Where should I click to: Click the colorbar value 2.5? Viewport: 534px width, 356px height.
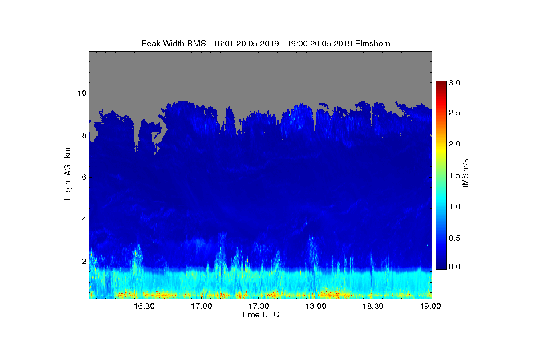coord(454,113)
